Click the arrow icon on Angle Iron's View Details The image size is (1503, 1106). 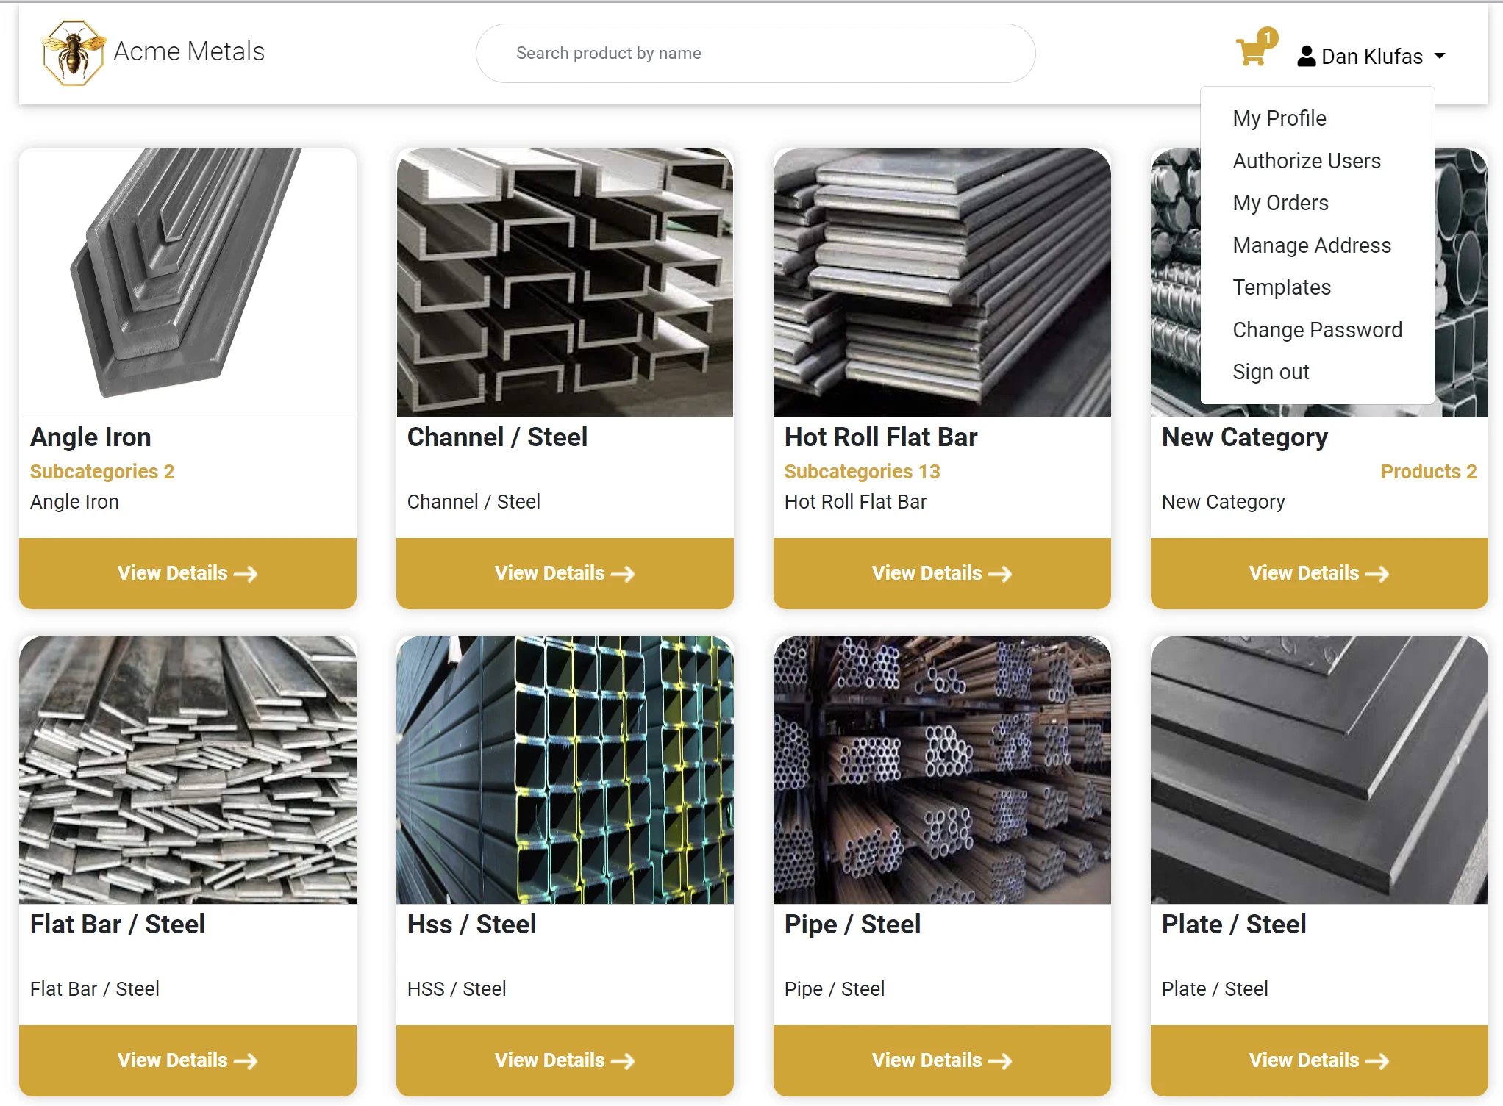(x=246, y=574)
